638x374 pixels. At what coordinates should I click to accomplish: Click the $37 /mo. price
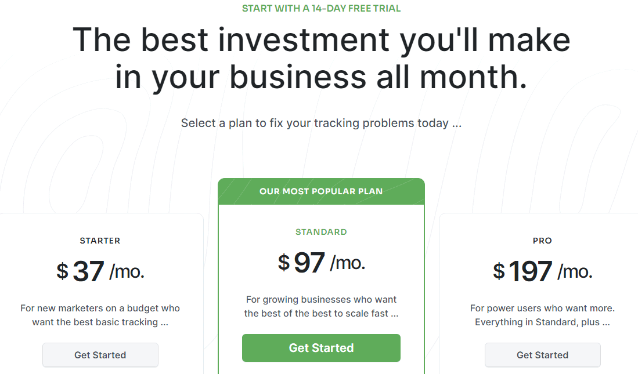click(100, 271)
